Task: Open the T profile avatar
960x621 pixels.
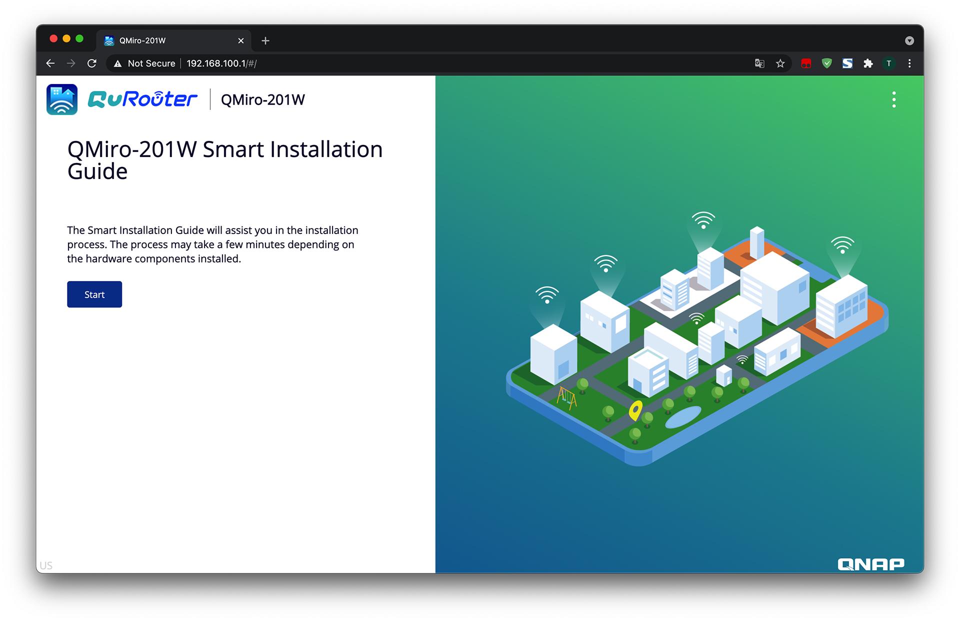Action: click(x=888, y=63)
